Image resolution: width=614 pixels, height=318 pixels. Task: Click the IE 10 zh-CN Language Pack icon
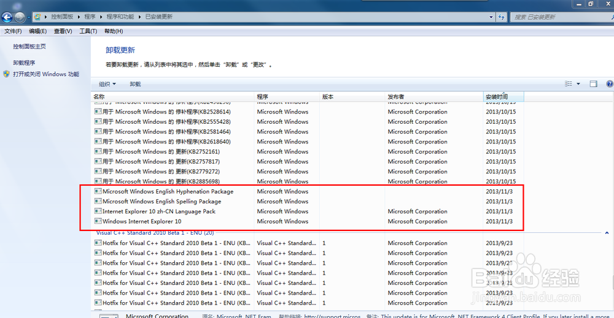98,211
